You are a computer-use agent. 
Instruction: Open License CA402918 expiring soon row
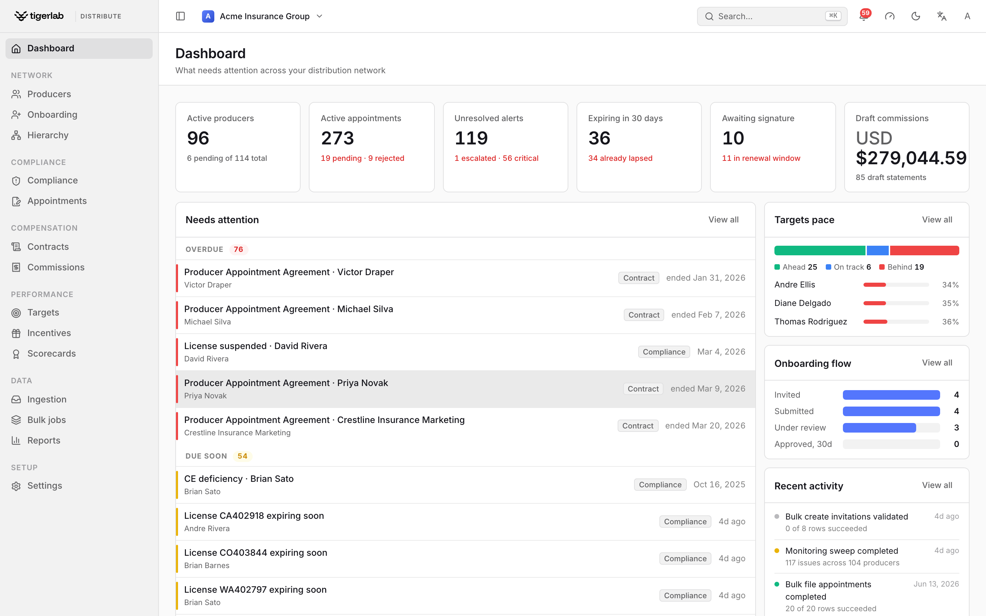(465, 522)
